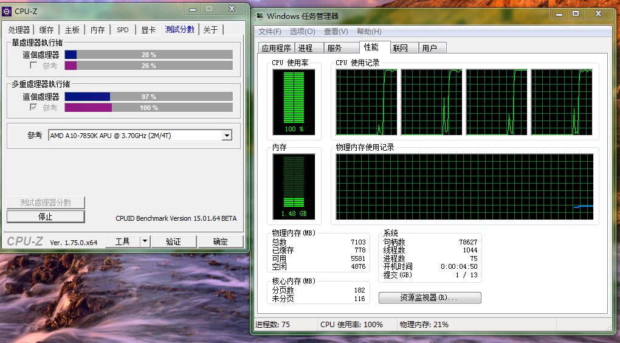
Task: Switch to the 进程 tab
Action: pos(306,48)
